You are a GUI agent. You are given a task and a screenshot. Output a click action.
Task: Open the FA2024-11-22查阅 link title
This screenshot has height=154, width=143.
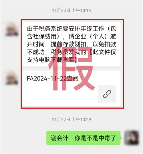click(53, 78)
